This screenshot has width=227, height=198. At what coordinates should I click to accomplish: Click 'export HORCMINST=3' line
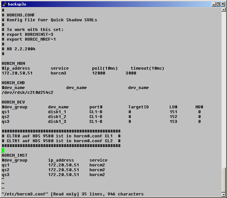pyautogui.click(x=30, y=35)
